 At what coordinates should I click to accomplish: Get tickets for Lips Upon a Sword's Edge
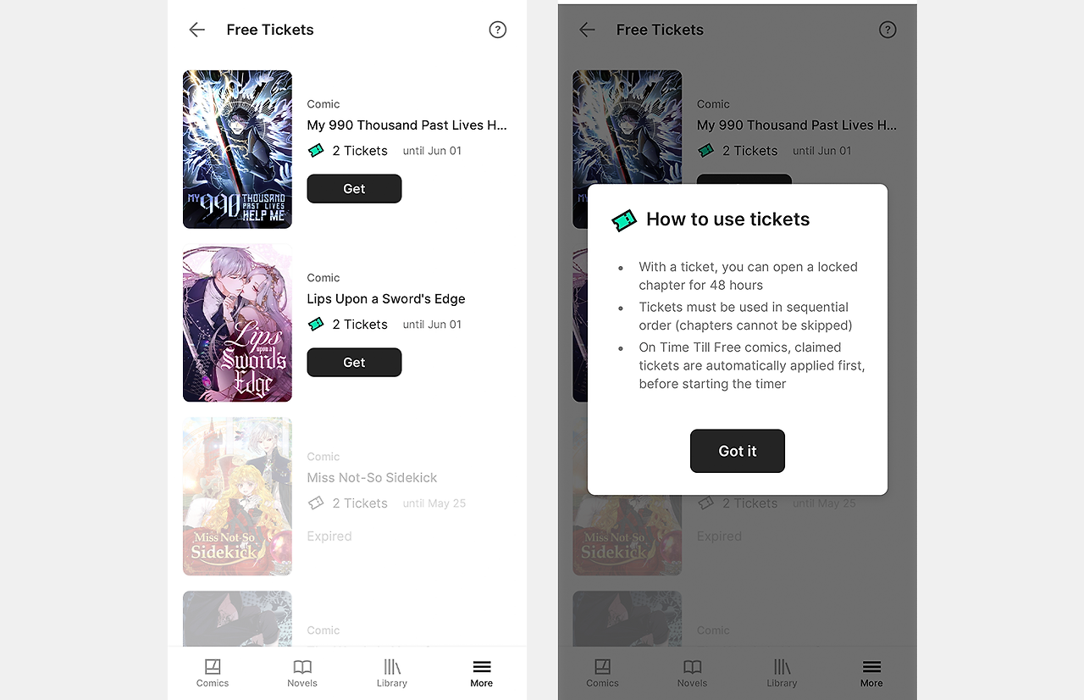[354, 363]
